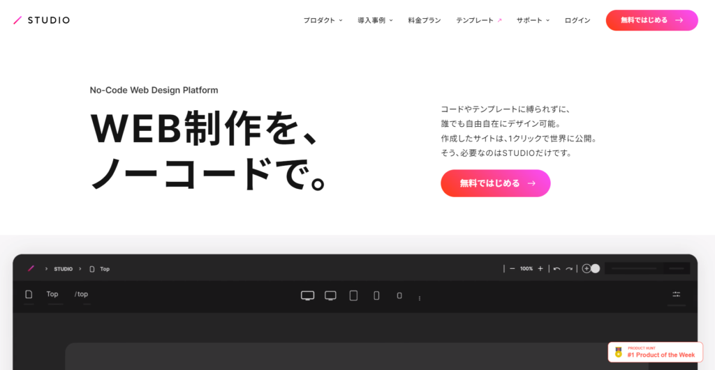Click the STUDIO logo in the header
This screenshot has height=370, width=715.
click(x=41, y=20)
